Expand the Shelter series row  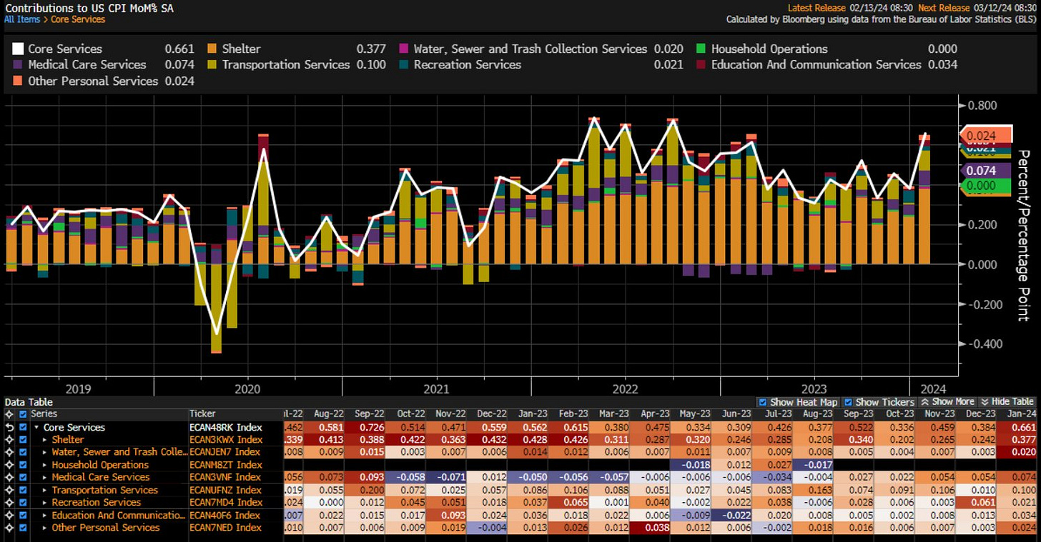click(44, 440)
